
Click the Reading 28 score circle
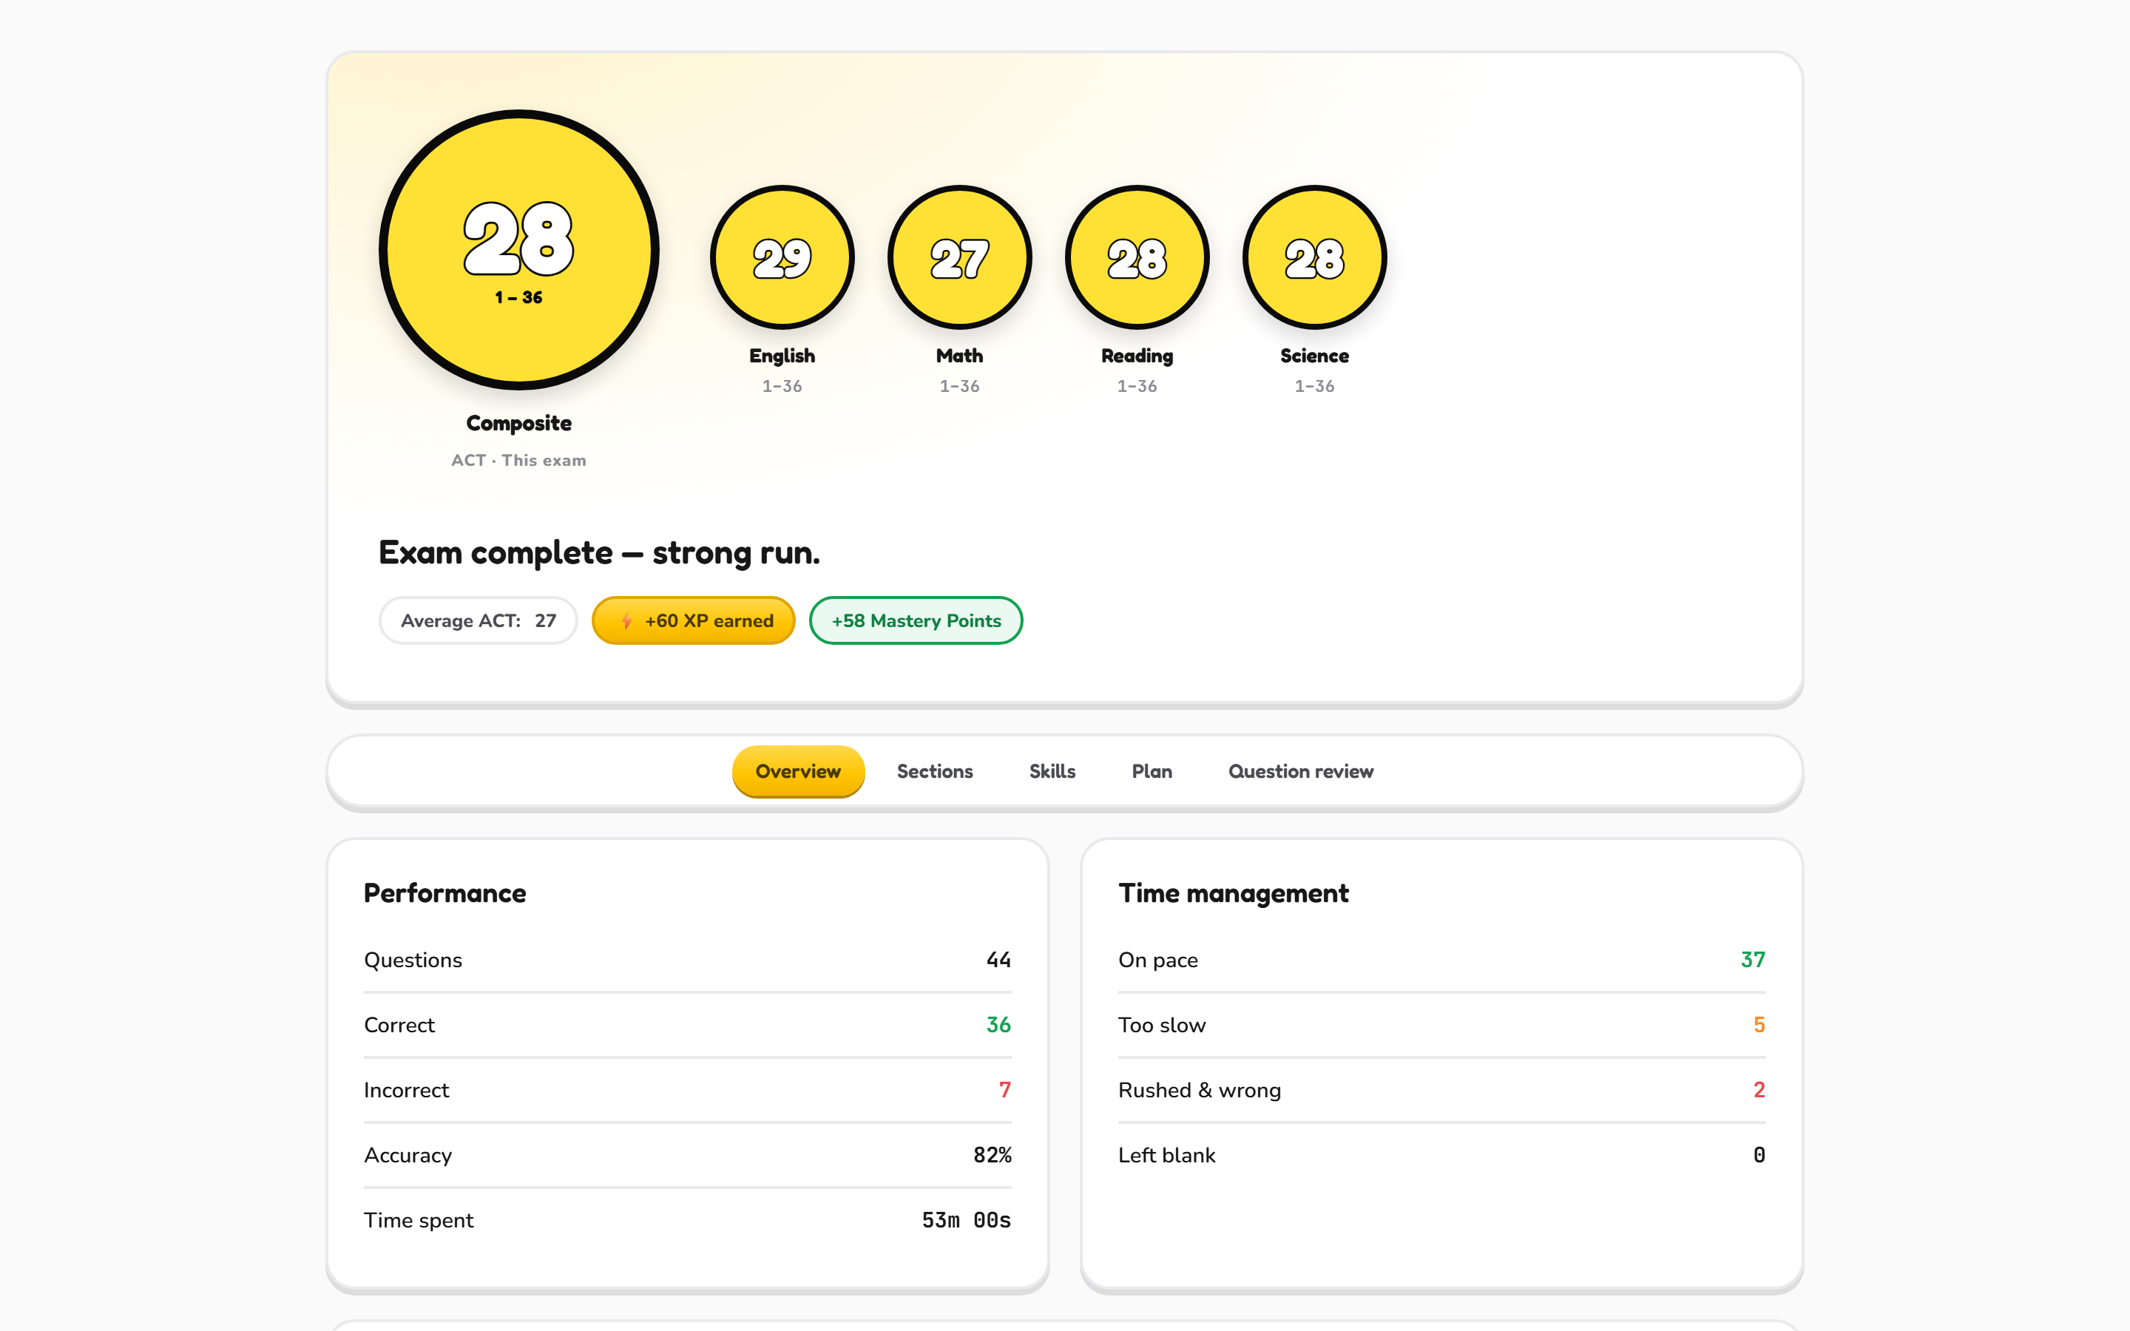pyautogui.click(x=1137, y=257)
